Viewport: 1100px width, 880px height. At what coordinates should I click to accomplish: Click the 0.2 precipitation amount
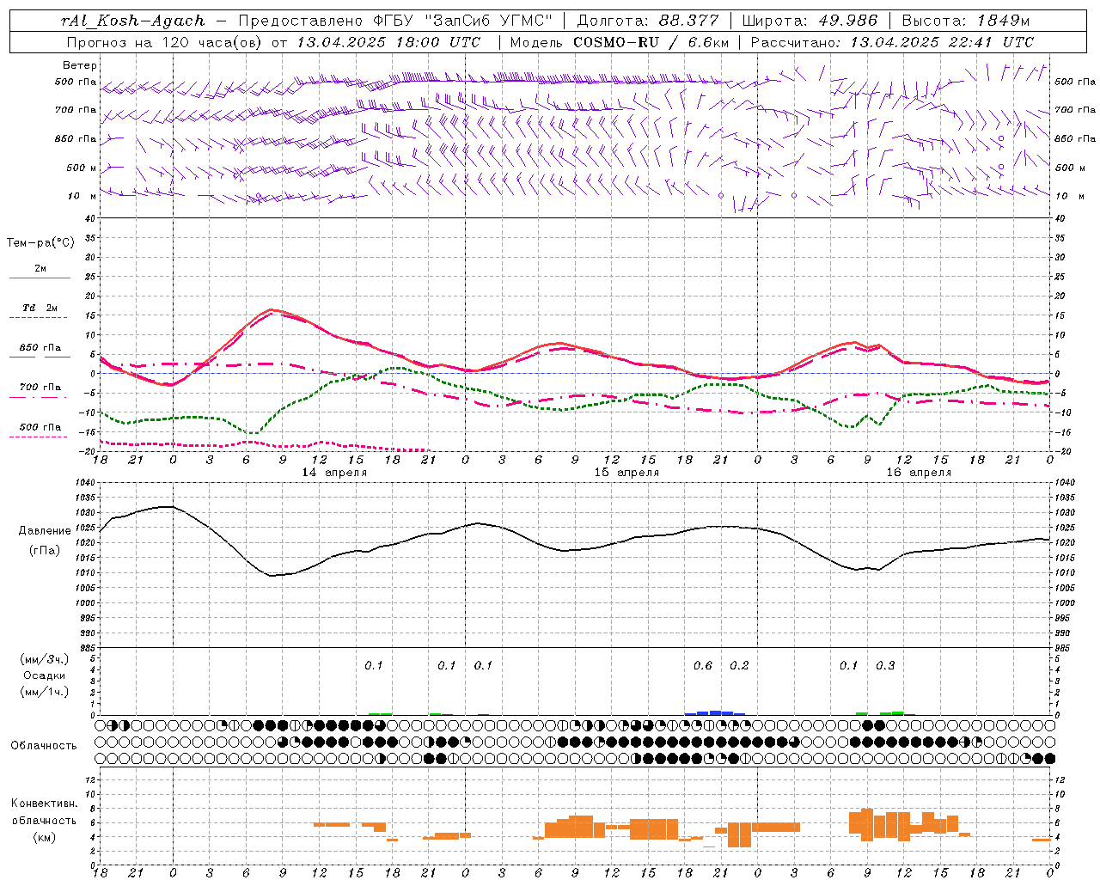click(x=739, y=665)
